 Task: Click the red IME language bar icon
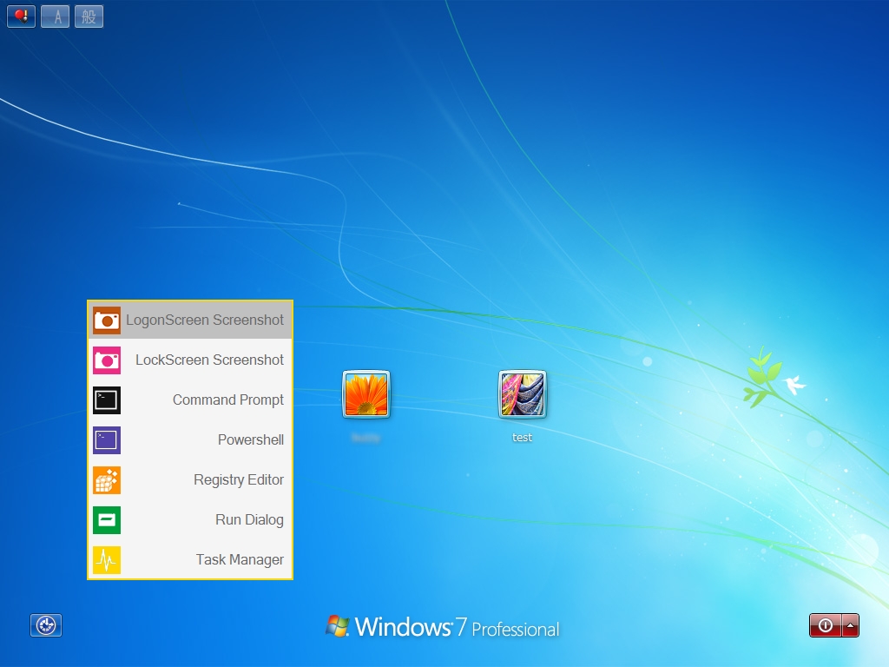coord(21,17)
